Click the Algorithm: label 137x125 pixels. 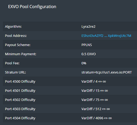(x=13, y=27)
